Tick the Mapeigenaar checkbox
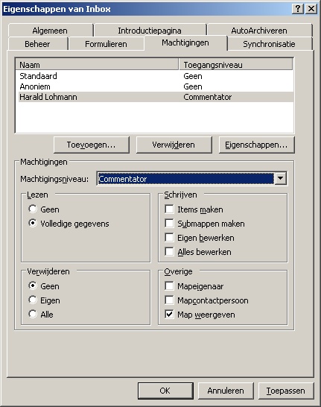Image resolution: width=321 pixels, height=407 pixels. tap(169, 285)
